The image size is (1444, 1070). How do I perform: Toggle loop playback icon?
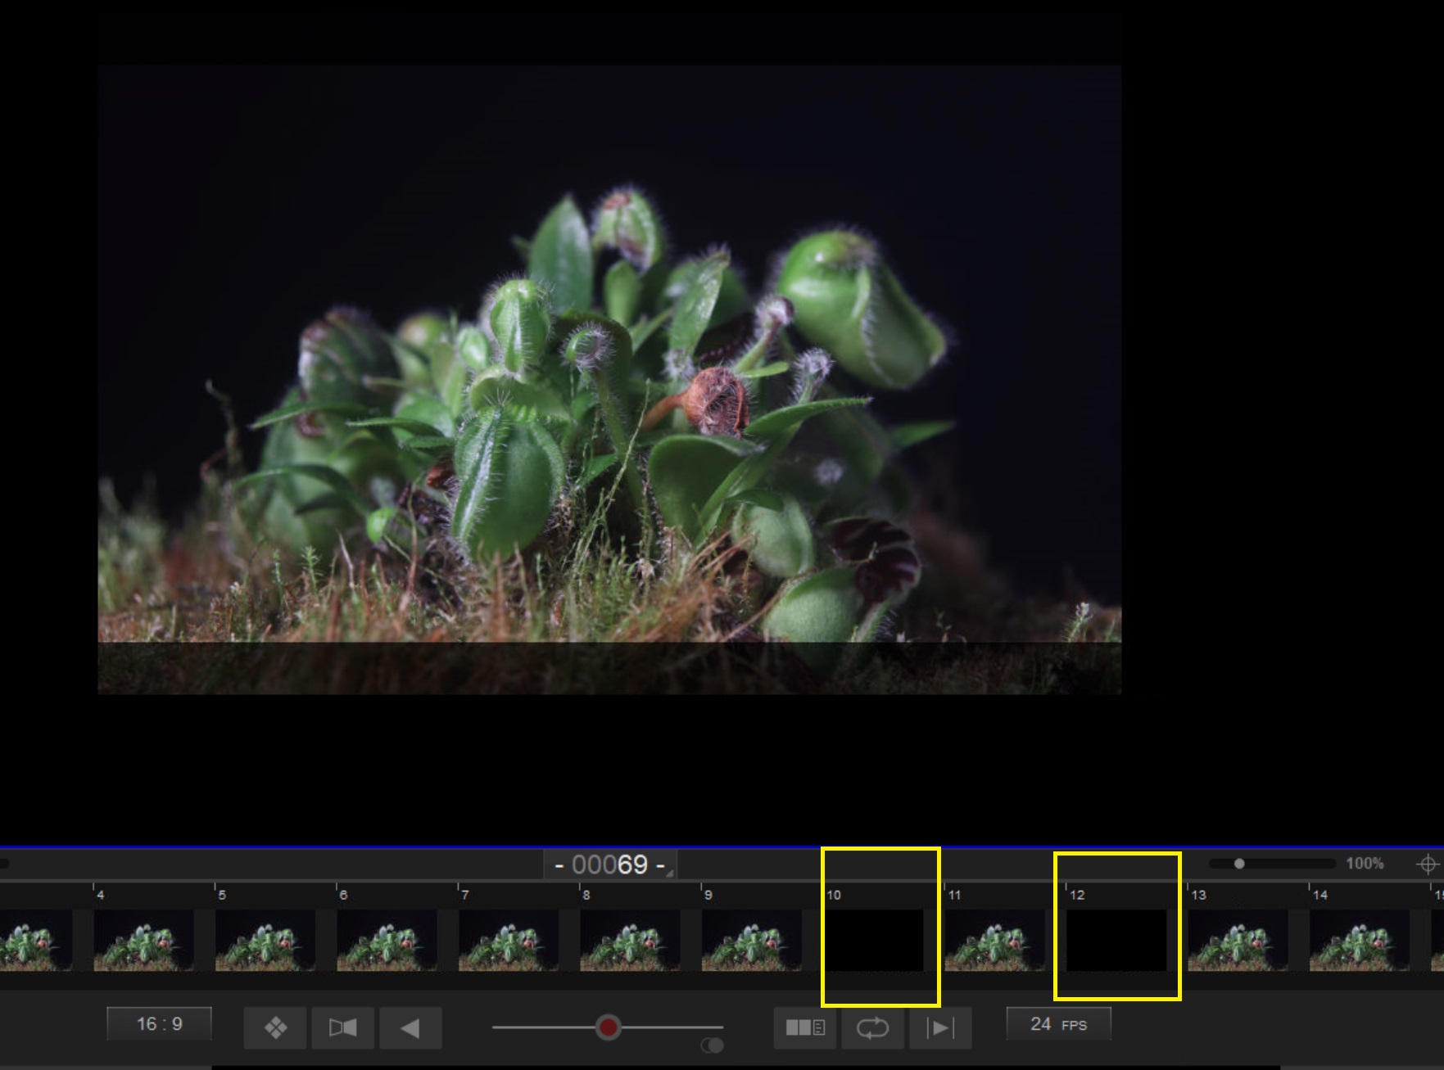(x=872, y=1027)
